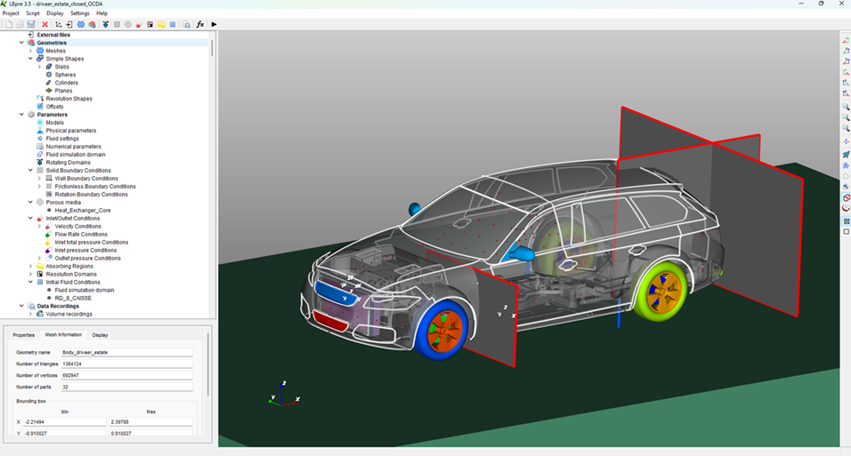Select Heat_Exchanger_Core in the tree
The image size is (851, 456).
point(78,210)
